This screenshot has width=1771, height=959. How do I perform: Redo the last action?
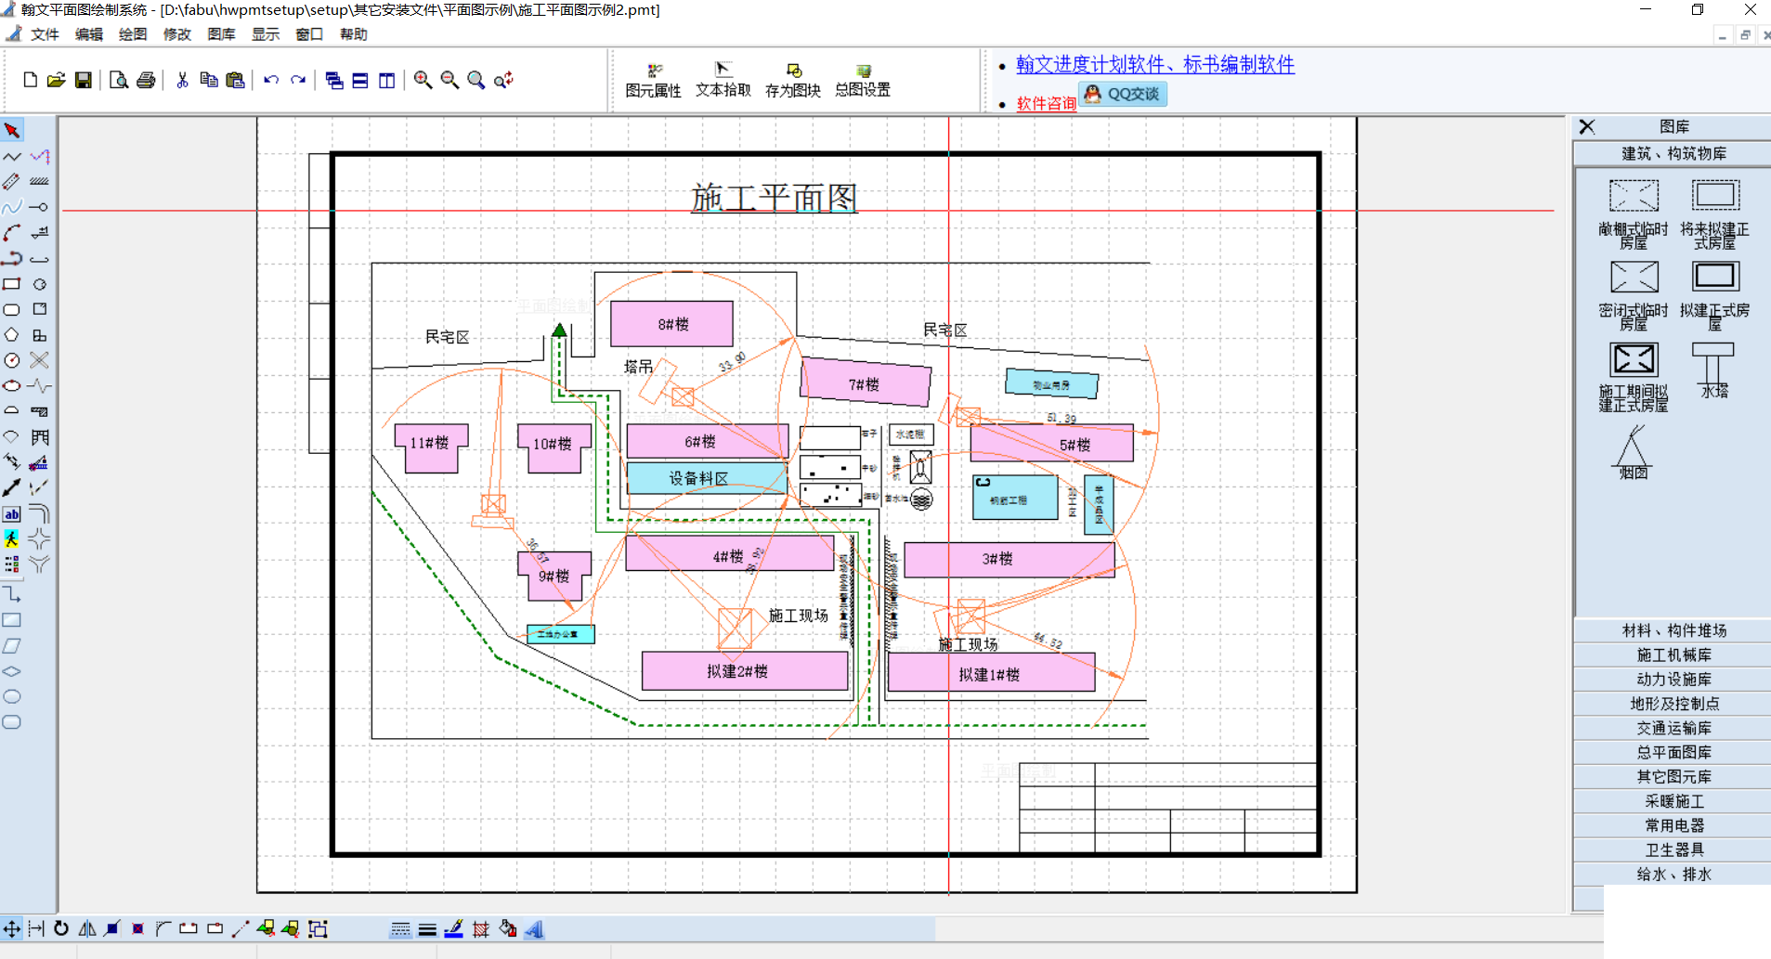coord(298,80)
